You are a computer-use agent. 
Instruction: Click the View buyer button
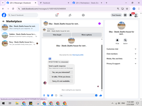pos(57,35)
